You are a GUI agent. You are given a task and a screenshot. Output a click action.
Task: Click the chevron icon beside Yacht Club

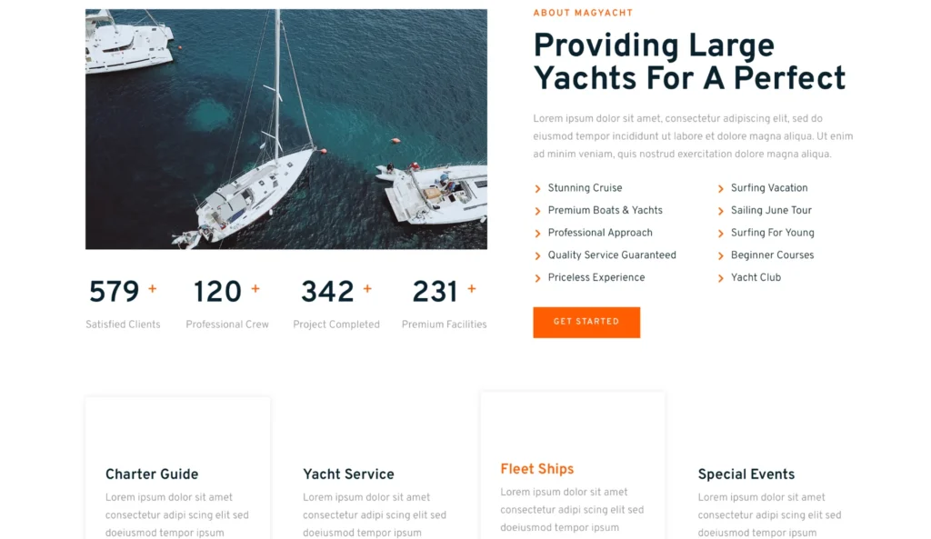[721, 278]
